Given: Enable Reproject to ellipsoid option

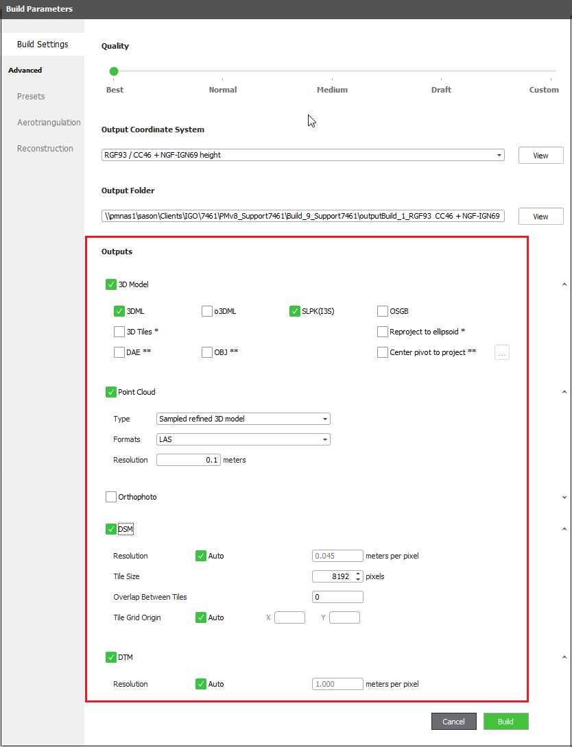Looking at the screenshot, I should [382, 332].
